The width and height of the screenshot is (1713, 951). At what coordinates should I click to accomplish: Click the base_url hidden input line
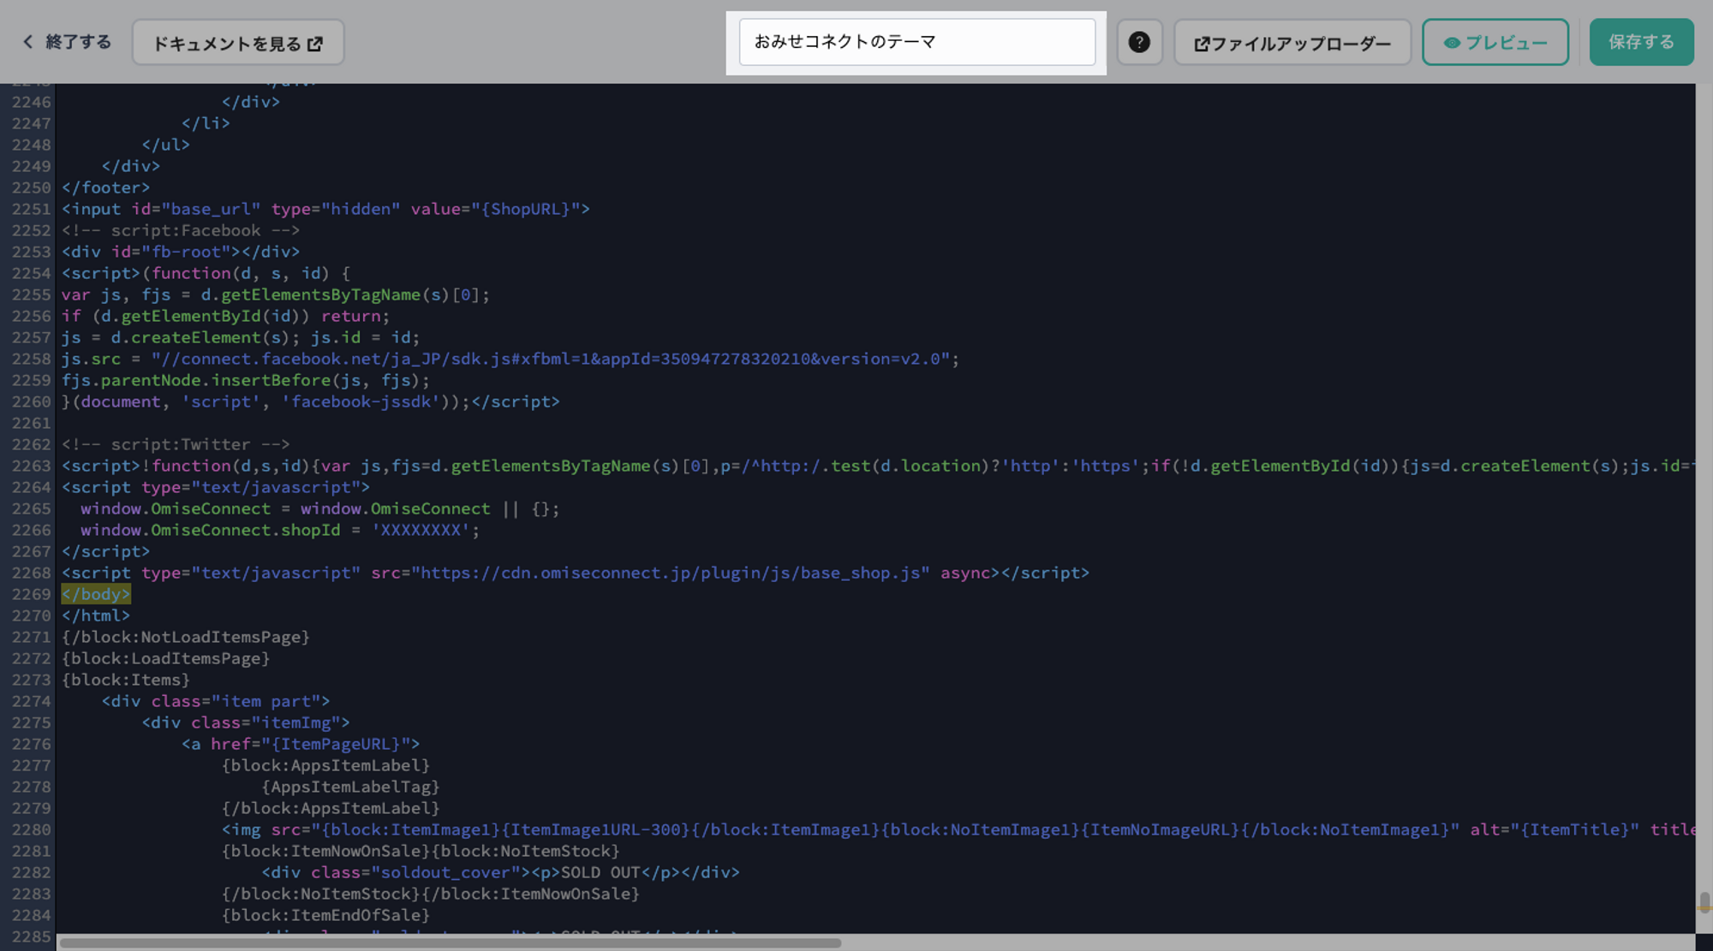pos(325,209)
